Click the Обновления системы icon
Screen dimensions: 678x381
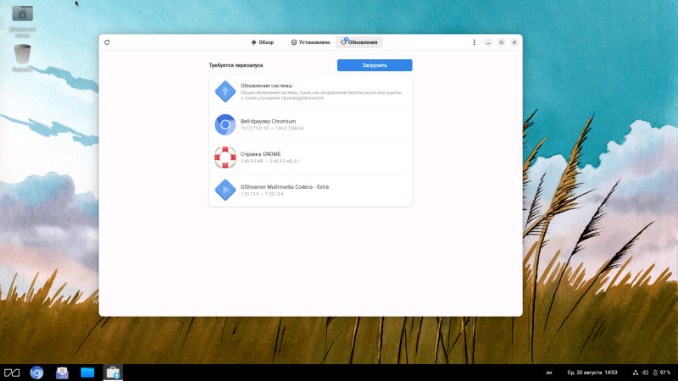[x=225, y=91]
